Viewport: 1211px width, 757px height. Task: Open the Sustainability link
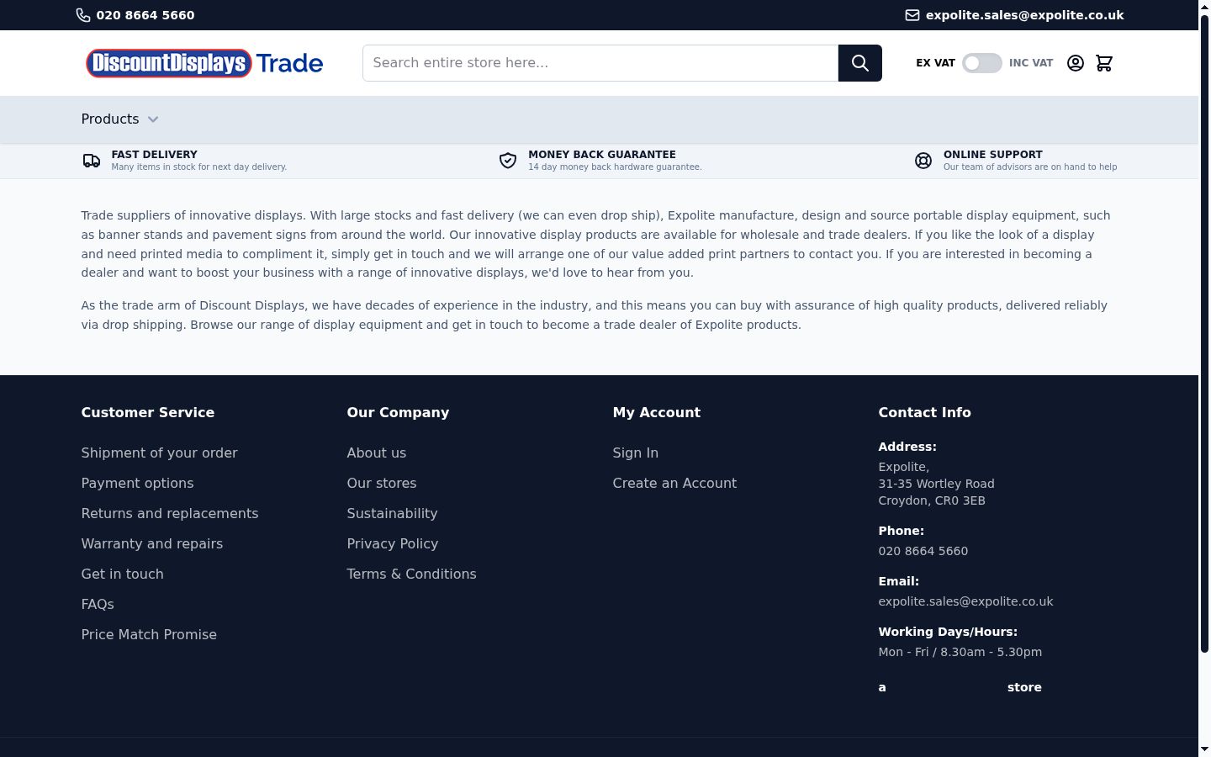point(392,513)
